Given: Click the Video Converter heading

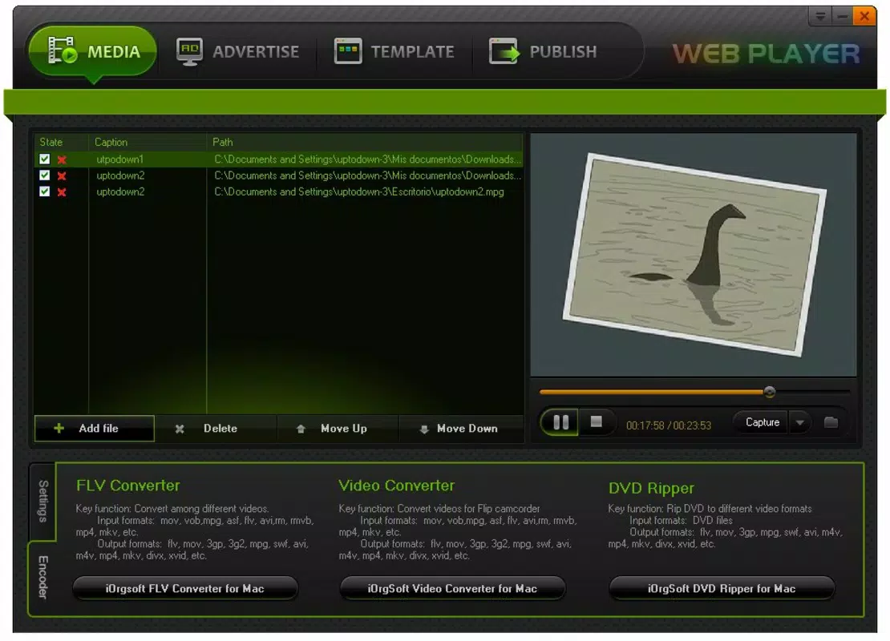Looking at the screenshot, I should (396, 485).
